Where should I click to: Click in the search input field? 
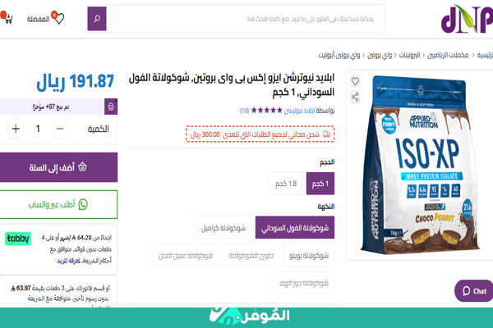coord(246,19)
